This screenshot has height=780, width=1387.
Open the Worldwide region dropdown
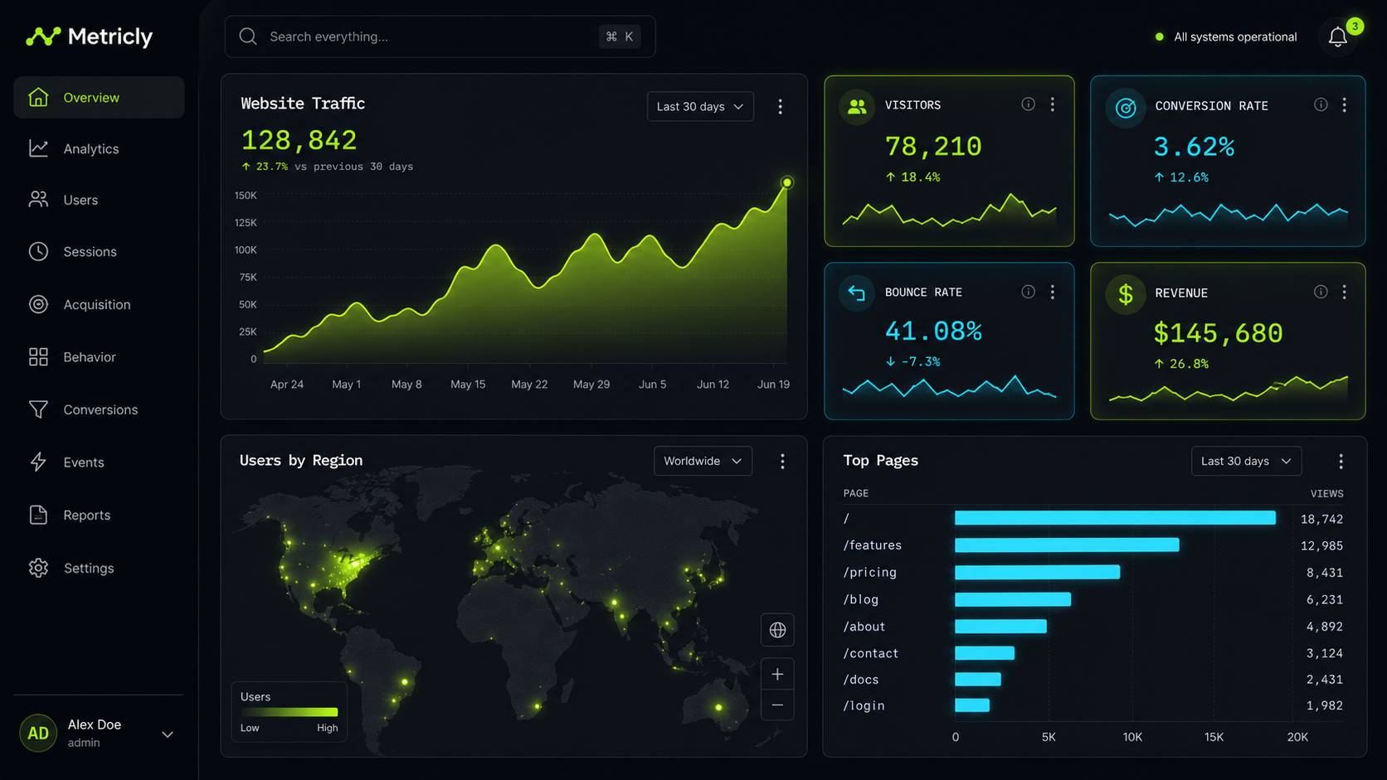(703, 461)
